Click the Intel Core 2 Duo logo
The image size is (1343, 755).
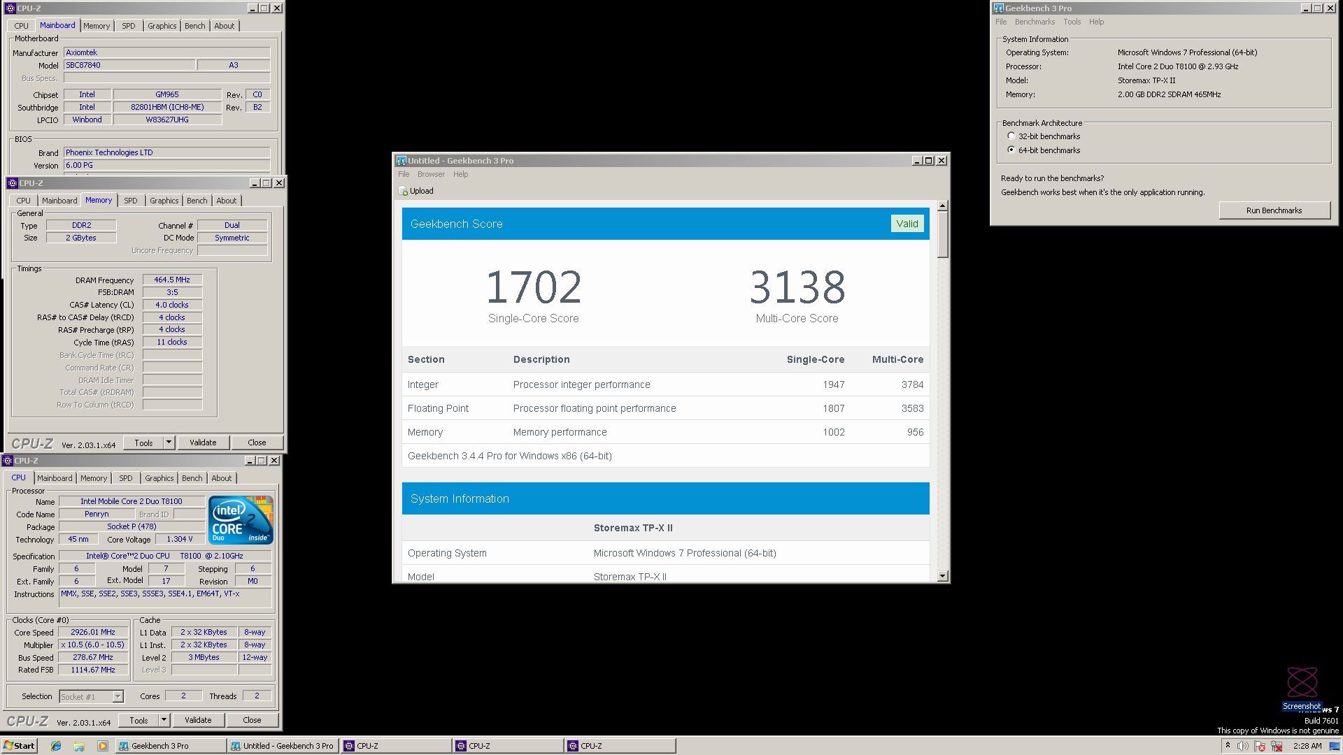pyautogui.click(x=241, y=520)
